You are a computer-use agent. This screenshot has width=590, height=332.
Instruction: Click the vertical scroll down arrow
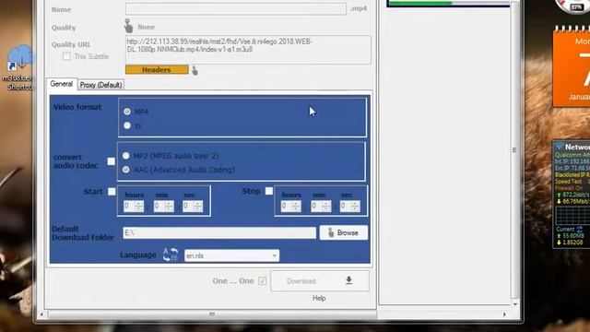coord(515,303)
